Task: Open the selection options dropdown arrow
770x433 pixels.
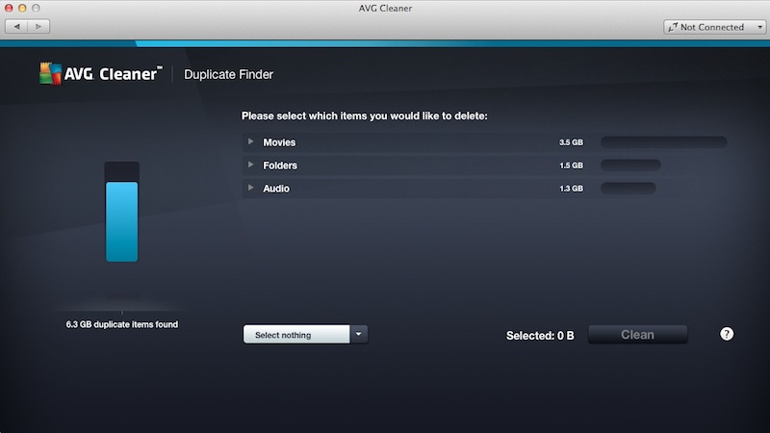Action: coord(358,334)
